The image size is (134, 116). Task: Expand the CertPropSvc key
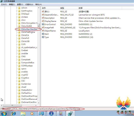pos(17,11)
